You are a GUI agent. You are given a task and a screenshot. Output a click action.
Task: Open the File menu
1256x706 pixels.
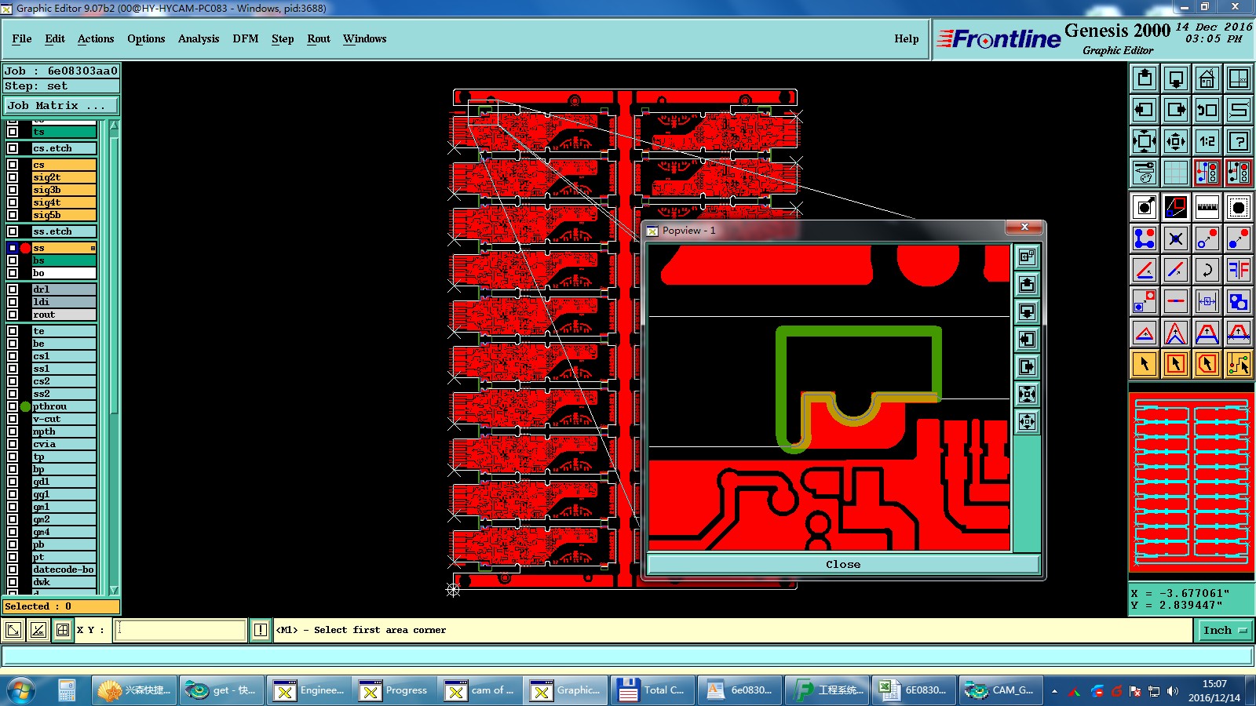point(22,38)
